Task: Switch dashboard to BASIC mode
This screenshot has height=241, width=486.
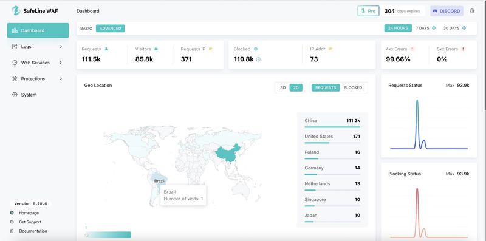Action: click(x=86, y=28)
